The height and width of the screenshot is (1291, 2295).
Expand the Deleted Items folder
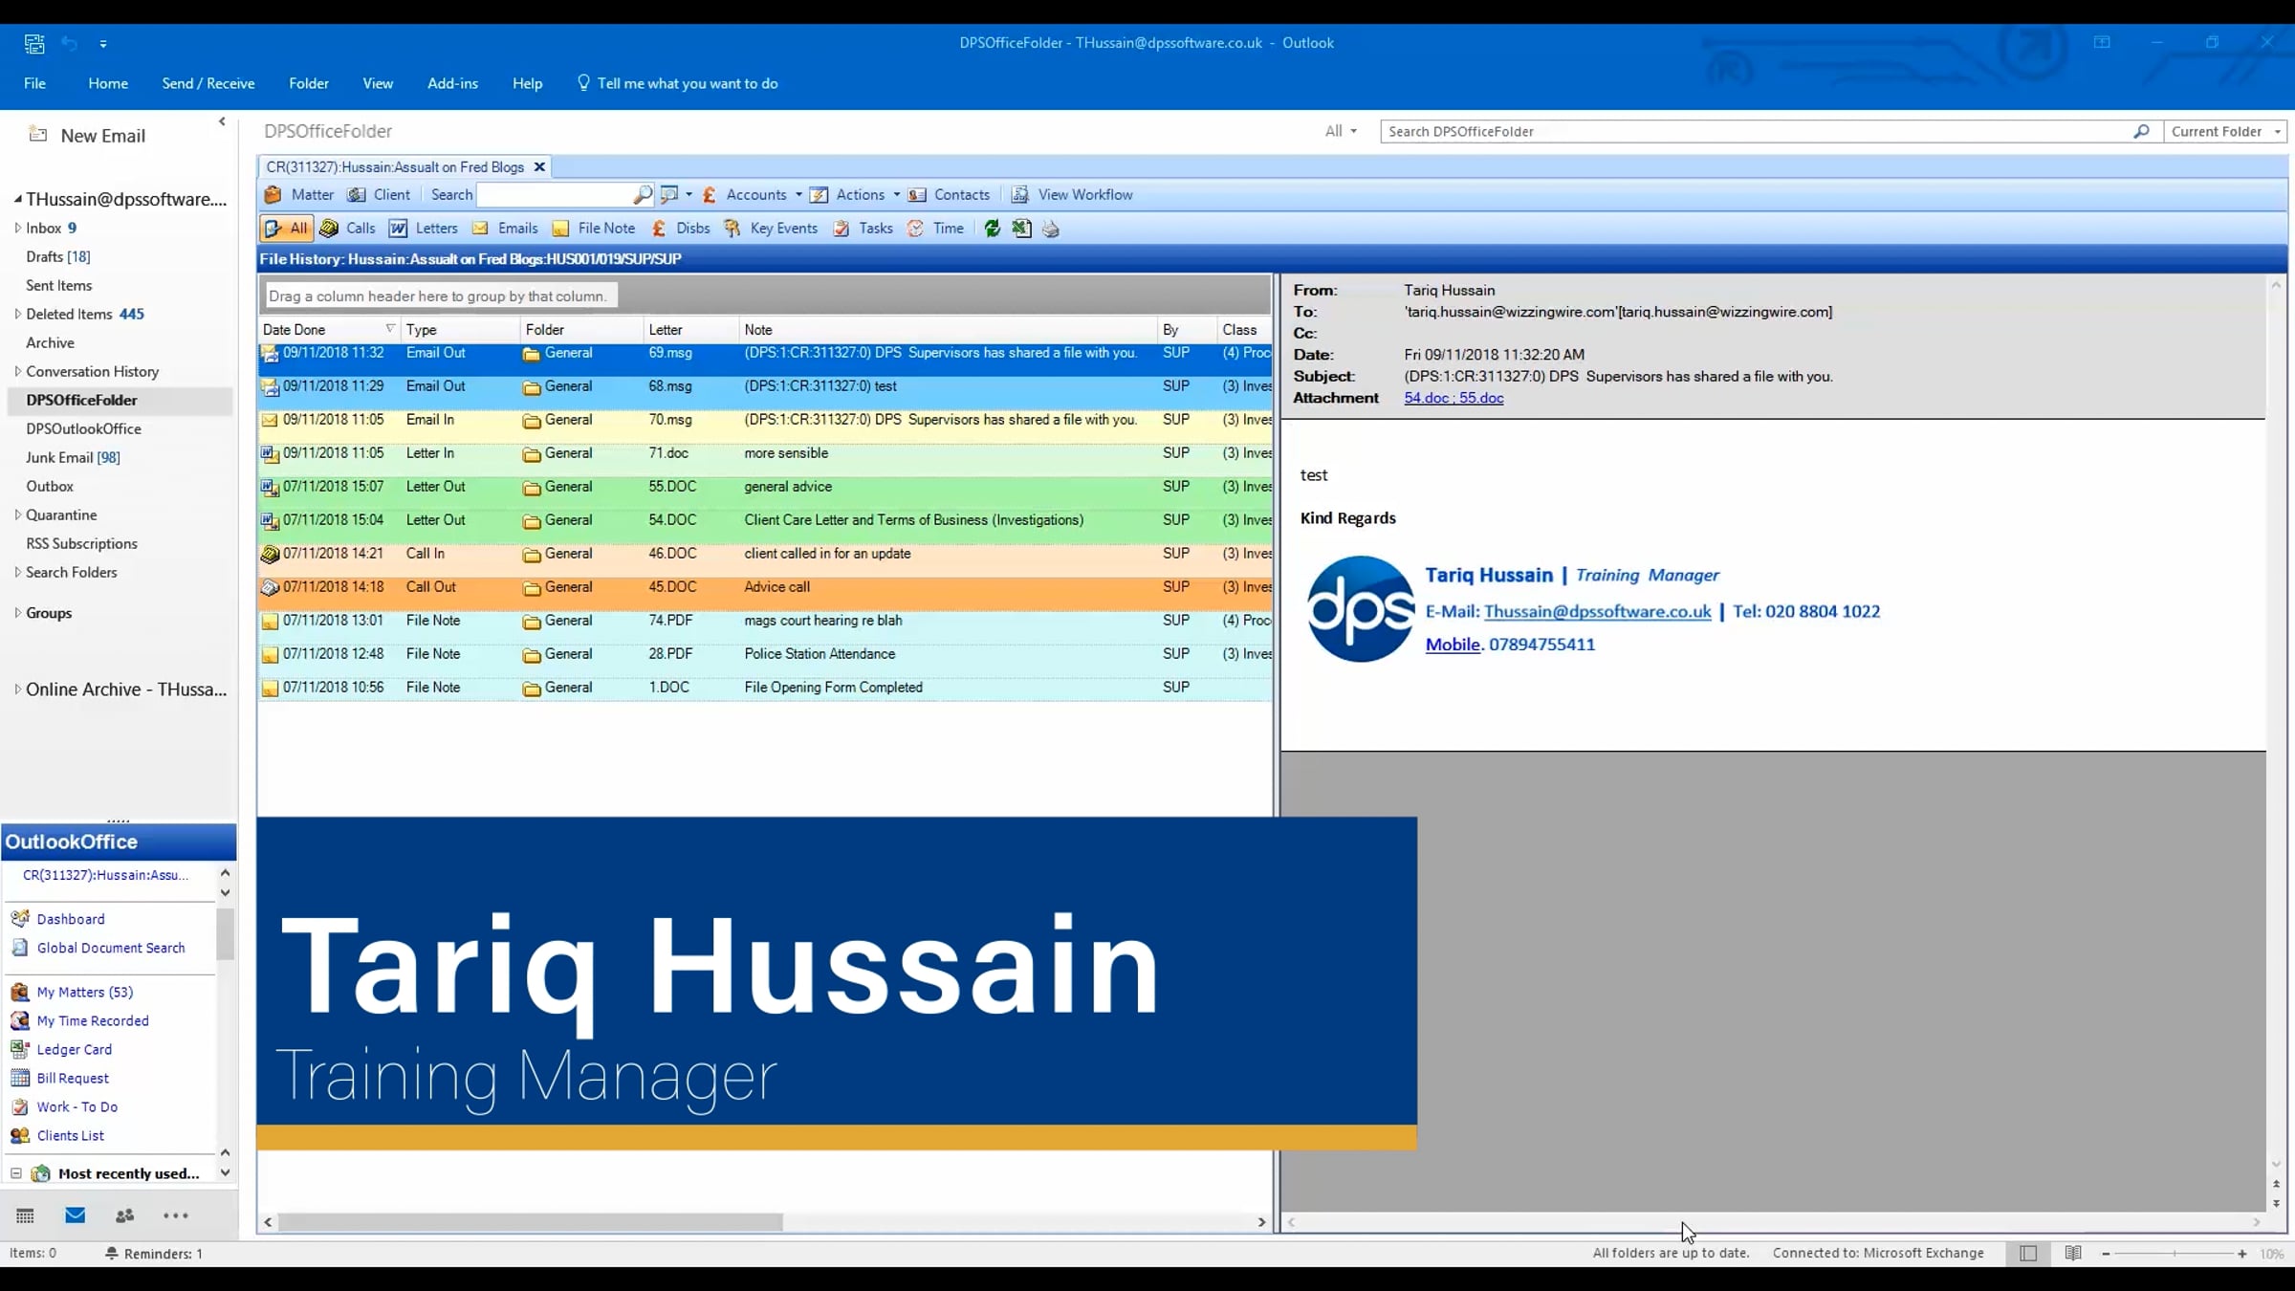pyautogui.click(x=17, y=314)
